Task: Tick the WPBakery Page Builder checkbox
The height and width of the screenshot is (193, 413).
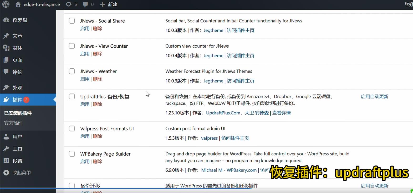Action: tap(72, 154)
